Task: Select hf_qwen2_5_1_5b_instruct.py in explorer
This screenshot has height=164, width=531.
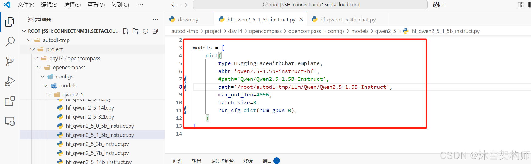Action: click(x=92, y=135)
